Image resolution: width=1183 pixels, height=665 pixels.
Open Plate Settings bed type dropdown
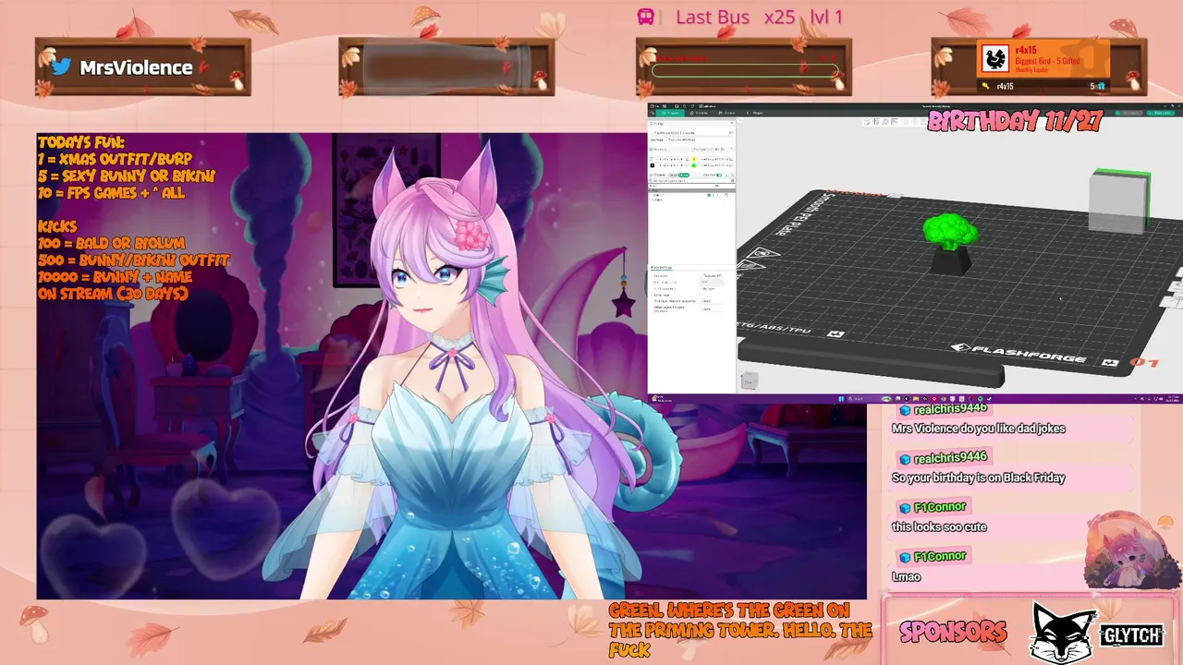712,275
